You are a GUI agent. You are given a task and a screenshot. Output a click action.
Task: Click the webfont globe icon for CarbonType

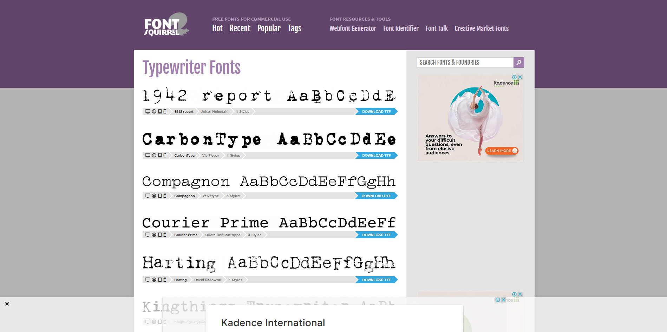point(153,155)
